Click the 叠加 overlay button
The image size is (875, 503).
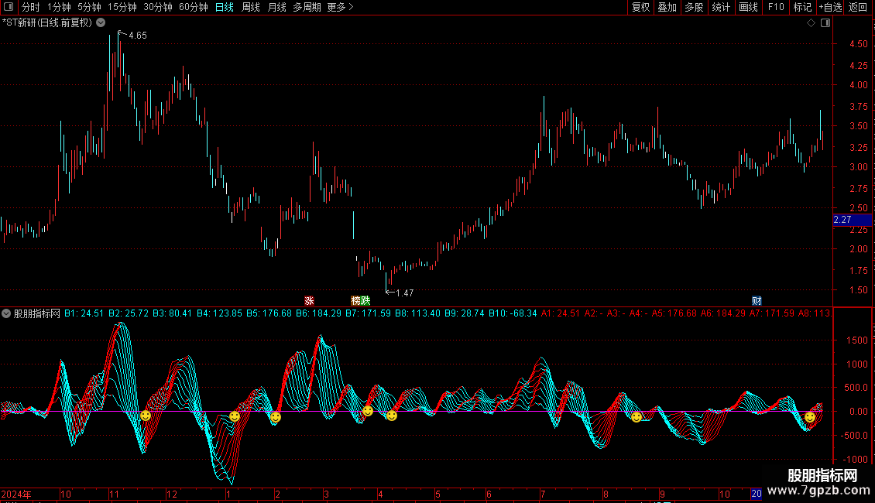[x=667, y=7]
